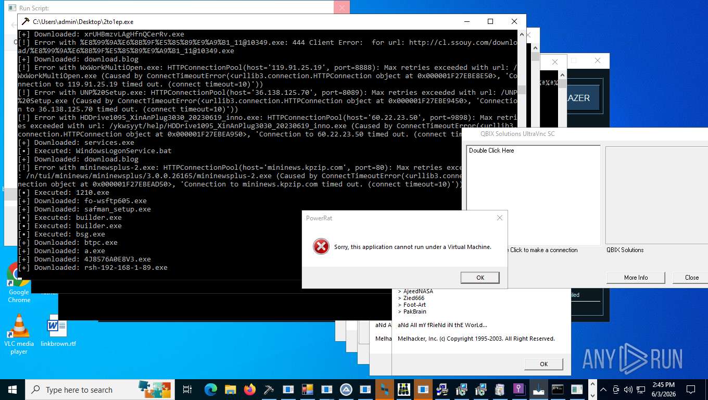708x400 pixels.
Task: Click the 'Executed: 1210.exe' console line
Action: click(64, 192)
